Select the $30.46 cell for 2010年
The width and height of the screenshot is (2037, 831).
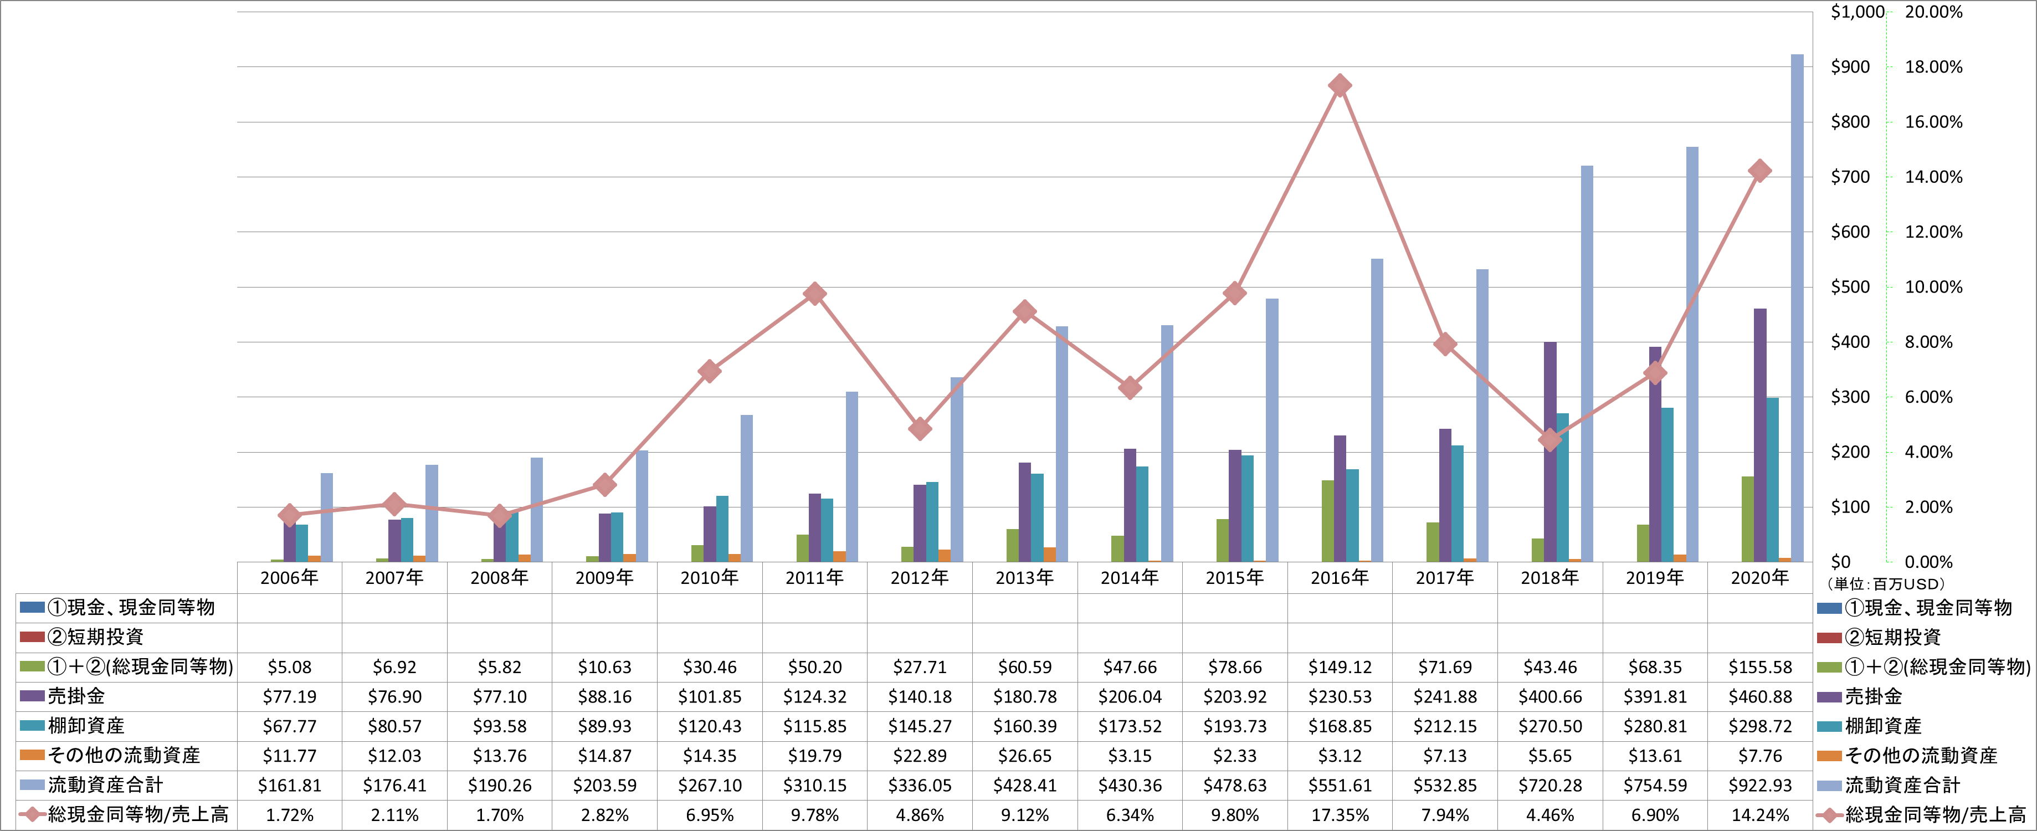point(709,668)
